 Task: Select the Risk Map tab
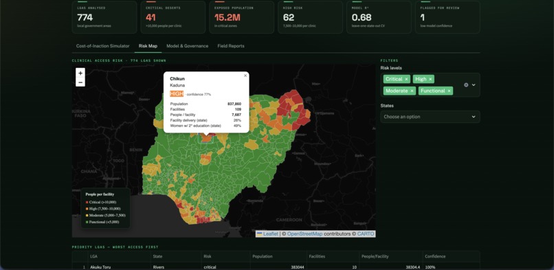[x=148, y=46]
